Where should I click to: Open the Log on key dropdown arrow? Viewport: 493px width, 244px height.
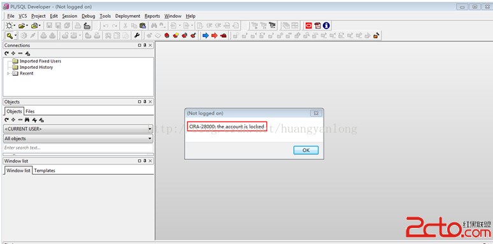(x=15, y=36)
